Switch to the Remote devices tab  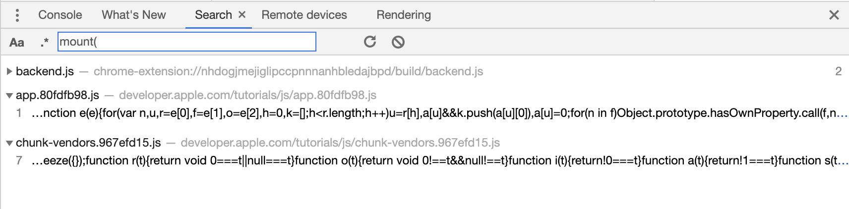304,15
